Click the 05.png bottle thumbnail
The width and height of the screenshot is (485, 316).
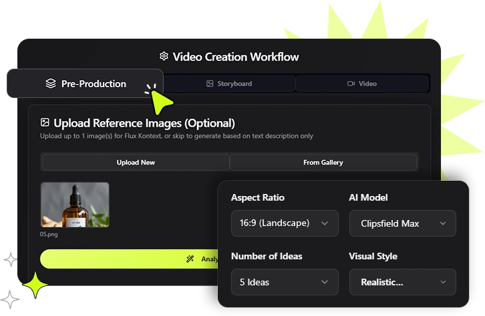click(75, 205)
